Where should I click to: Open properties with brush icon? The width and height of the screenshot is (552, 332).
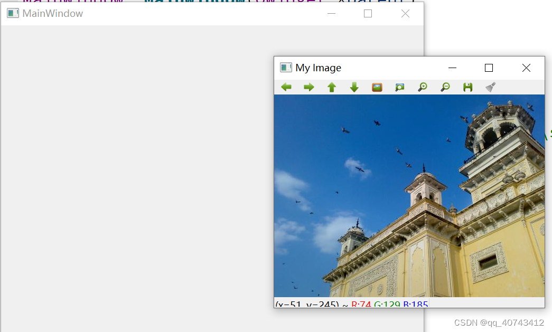490,87
